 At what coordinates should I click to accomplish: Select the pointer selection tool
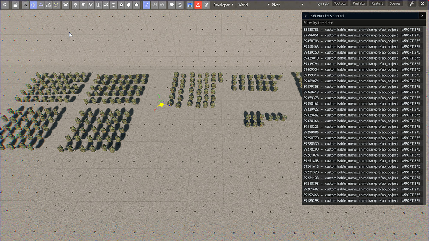(x=25, y=5)
